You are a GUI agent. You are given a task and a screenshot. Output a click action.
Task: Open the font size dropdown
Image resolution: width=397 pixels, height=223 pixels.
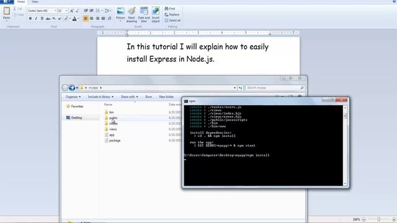point(66,11)
